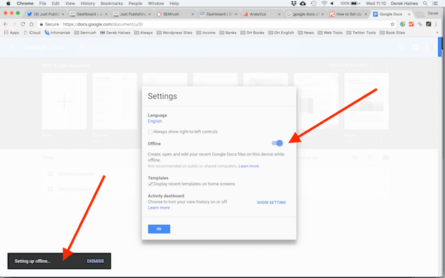Change language via the English link

155,121
